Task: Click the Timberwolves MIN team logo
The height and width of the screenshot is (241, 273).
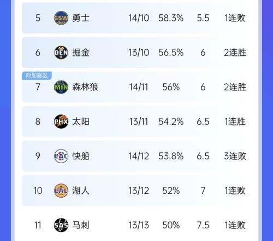Action: click(x=61, y=87)
